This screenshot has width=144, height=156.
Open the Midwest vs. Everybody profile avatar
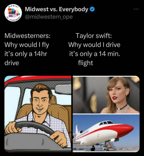[13, 13]
